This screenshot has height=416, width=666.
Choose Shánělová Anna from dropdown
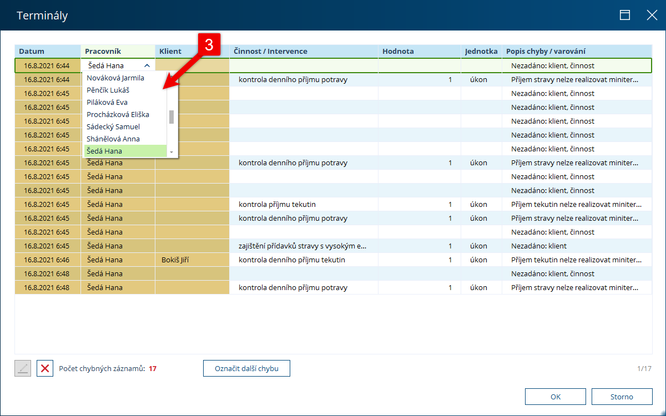pyautogui.click(x=125, y=139)
